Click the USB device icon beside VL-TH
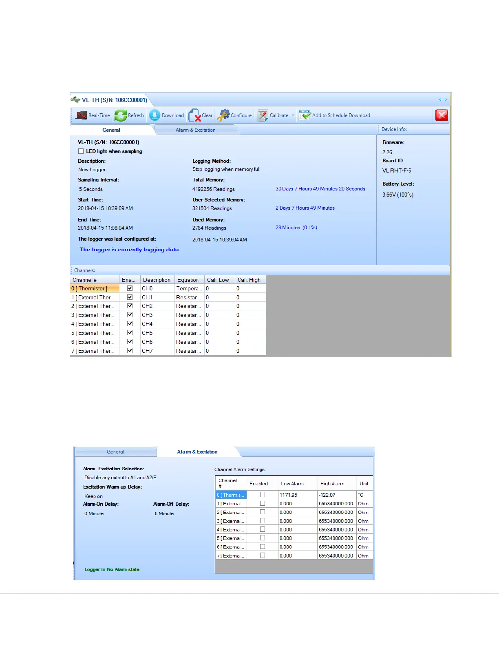The height and width of the screenshot is (646, 499). (x=75, y=100)
